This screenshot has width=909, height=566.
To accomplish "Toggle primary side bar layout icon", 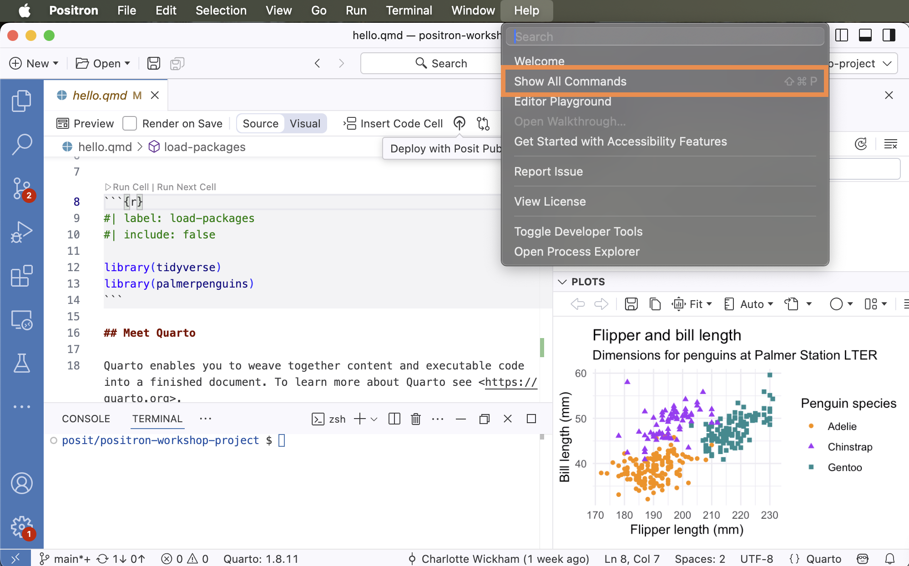I will click(841, 35).
